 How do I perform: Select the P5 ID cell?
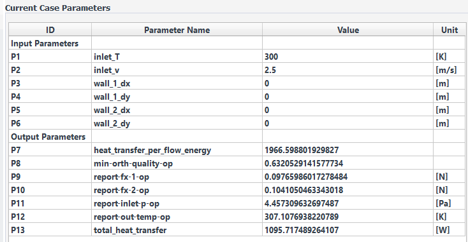(x=50, y=110)
